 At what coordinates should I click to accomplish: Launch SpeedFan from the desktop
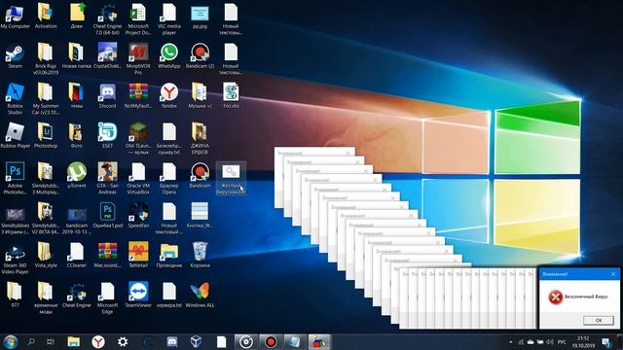(x=138, y=215)
